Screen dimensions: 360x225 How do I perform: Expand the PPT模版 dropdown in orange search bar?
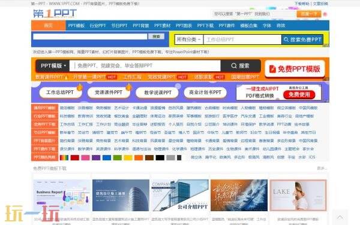(x=53, y=66)
